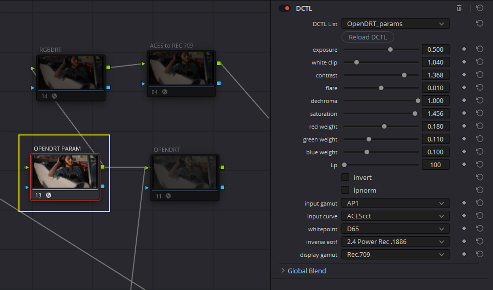Add keyframe for Lp parameter
Screen dimensions: 493x290
464,165
